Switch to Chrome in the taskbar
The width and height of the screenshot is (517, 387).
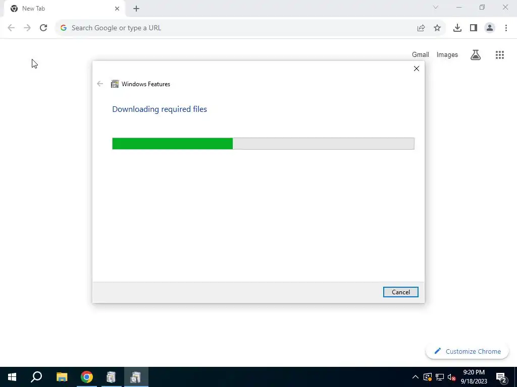click(87, 377)
